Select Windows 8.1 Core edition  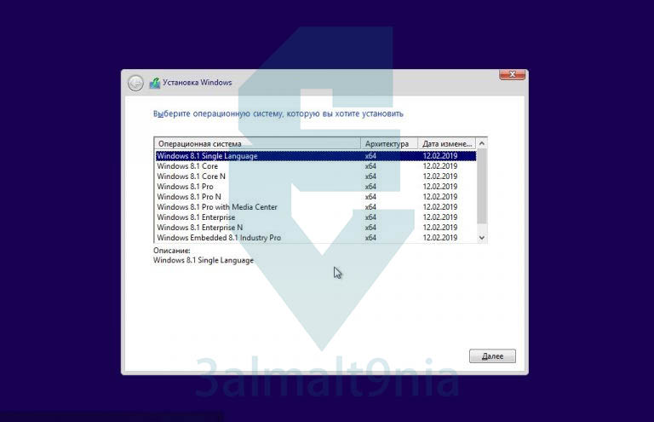point(316,166)
